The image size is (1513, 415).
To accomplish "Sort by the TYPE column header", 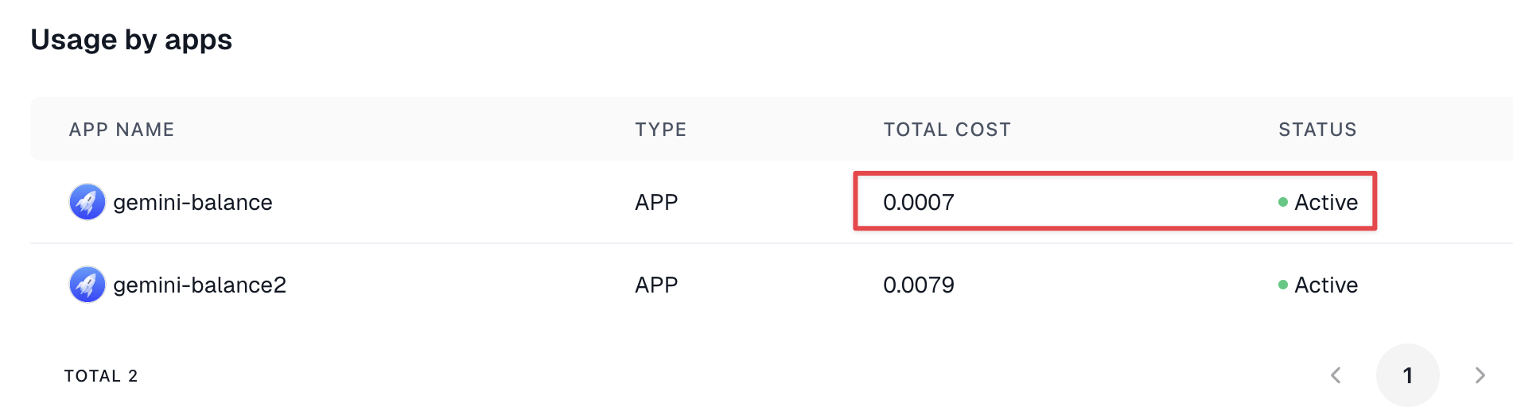I will click(x=661, y=130).
